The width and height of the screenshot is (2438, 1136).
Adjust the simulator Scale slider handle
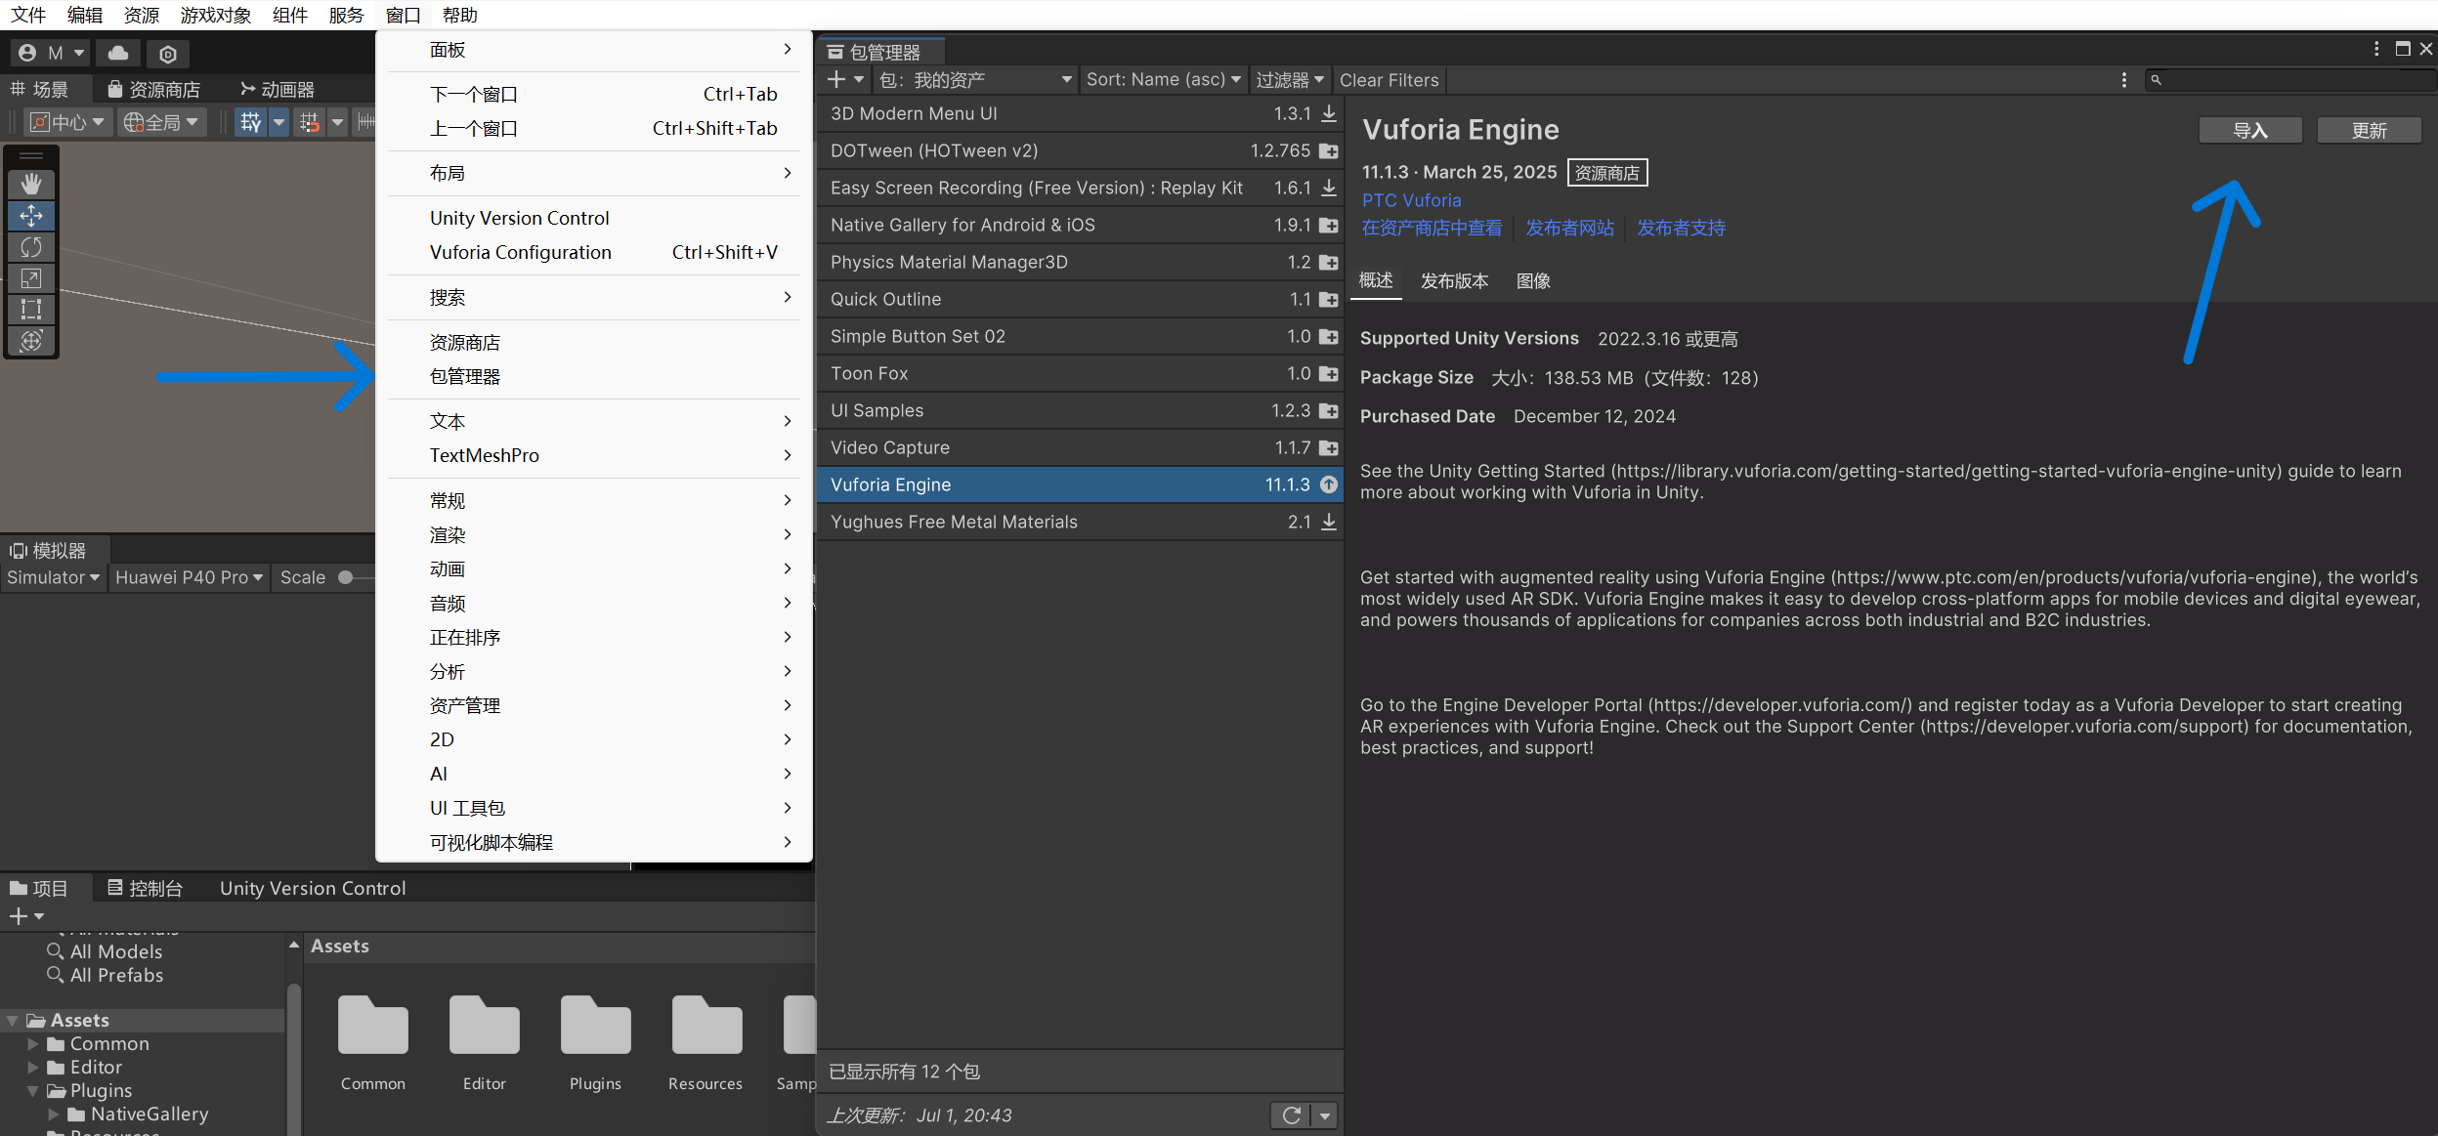(345, 577)
